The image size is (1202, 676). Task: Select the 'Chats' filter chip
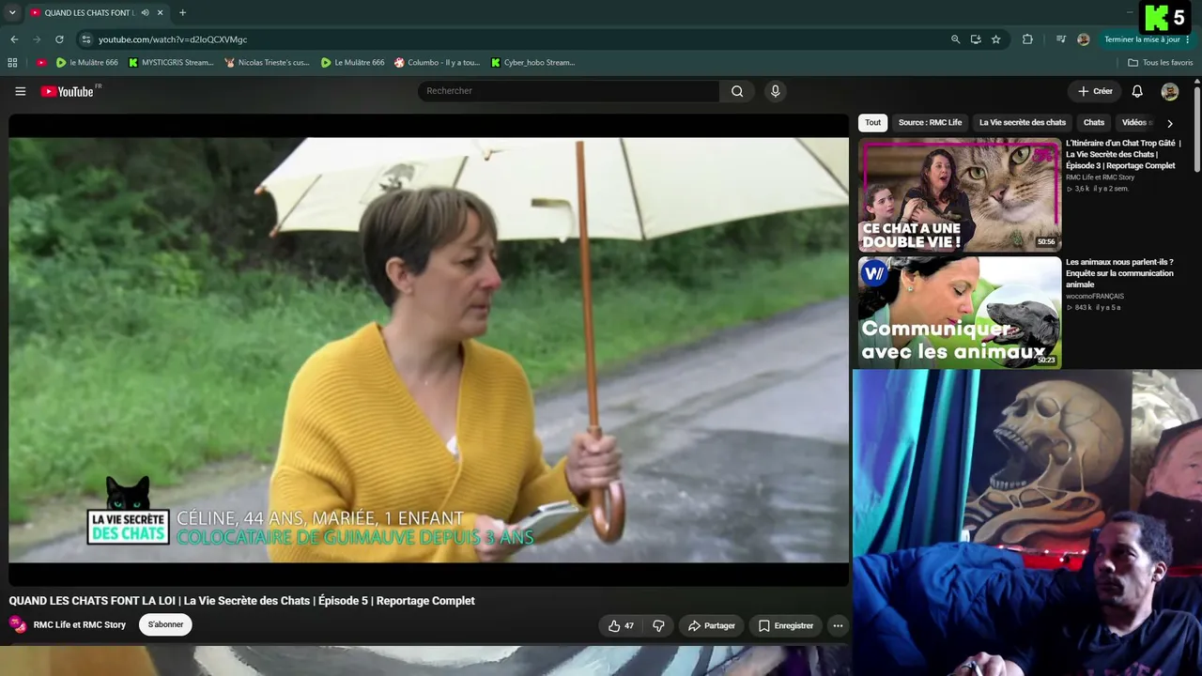1094,123
